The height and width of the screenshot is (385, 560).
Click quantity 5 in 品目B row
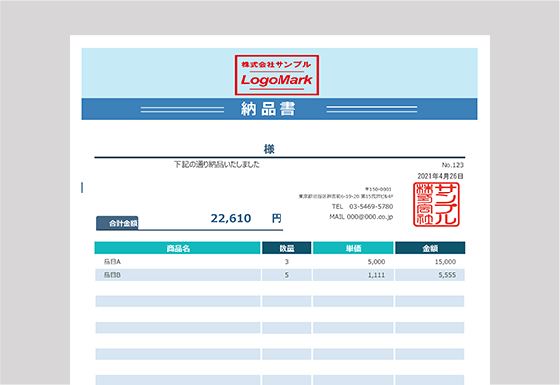click(286, 275)
